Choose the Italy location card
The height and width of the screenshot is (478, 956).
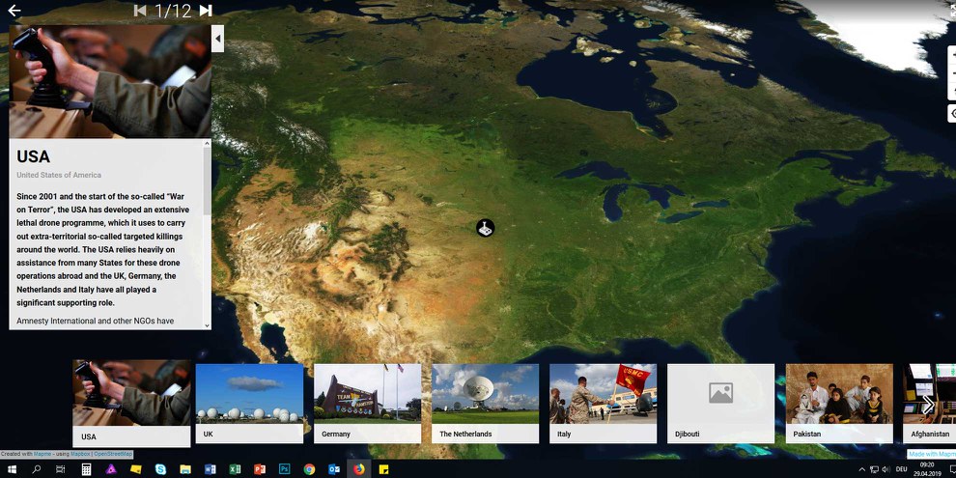pos(603,403)
